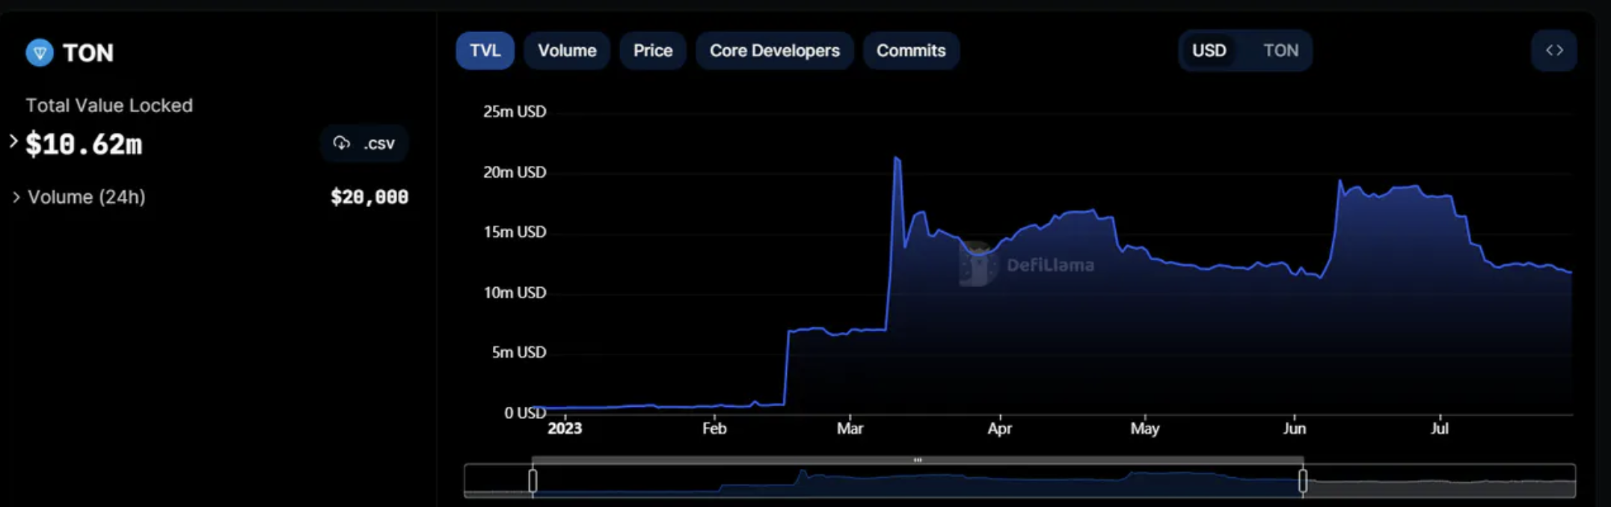Click the $10.62m TVL value
This screenshot has width=1611, height=507.
tap(84, 144)
